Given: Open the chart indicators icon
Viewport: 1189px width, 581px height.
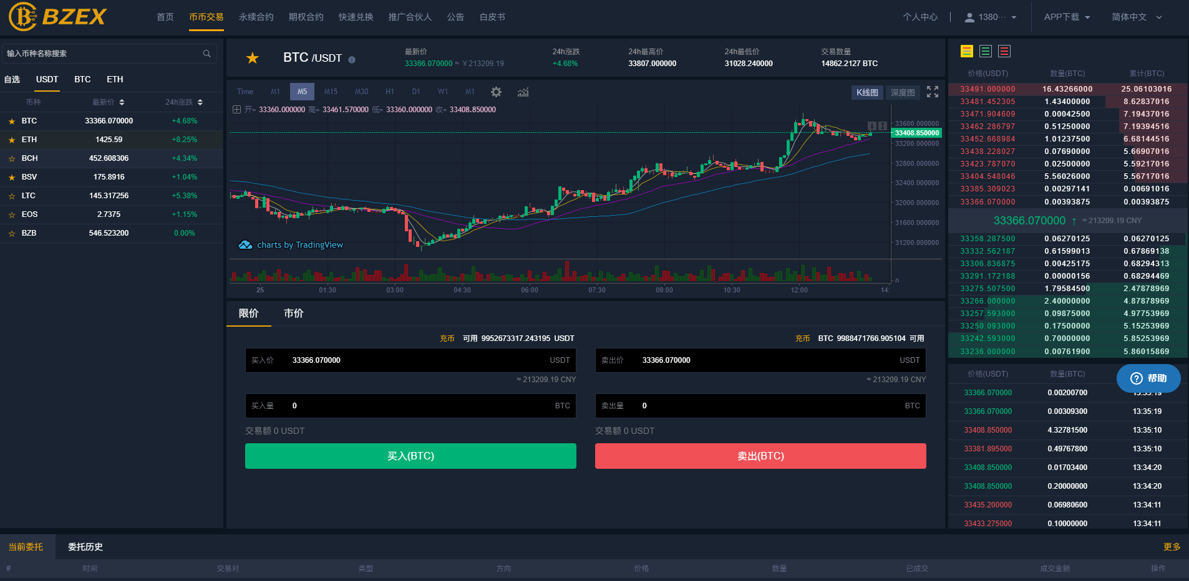Looking at the screenshot, I should click(x=523, y=92).
